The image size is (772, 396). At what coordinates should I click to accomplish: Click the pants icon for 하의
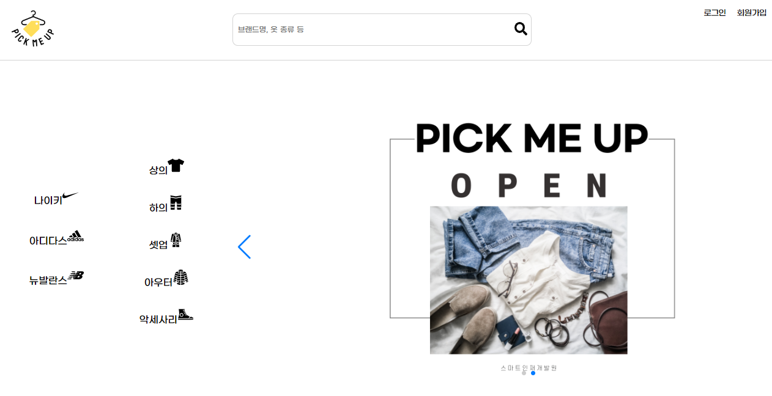176,203
